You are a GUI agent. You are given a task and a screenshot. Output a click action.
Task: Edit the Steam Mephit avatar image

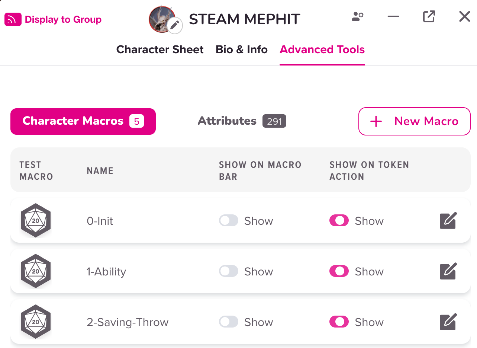pyautogui.click(x=174, y=26)
